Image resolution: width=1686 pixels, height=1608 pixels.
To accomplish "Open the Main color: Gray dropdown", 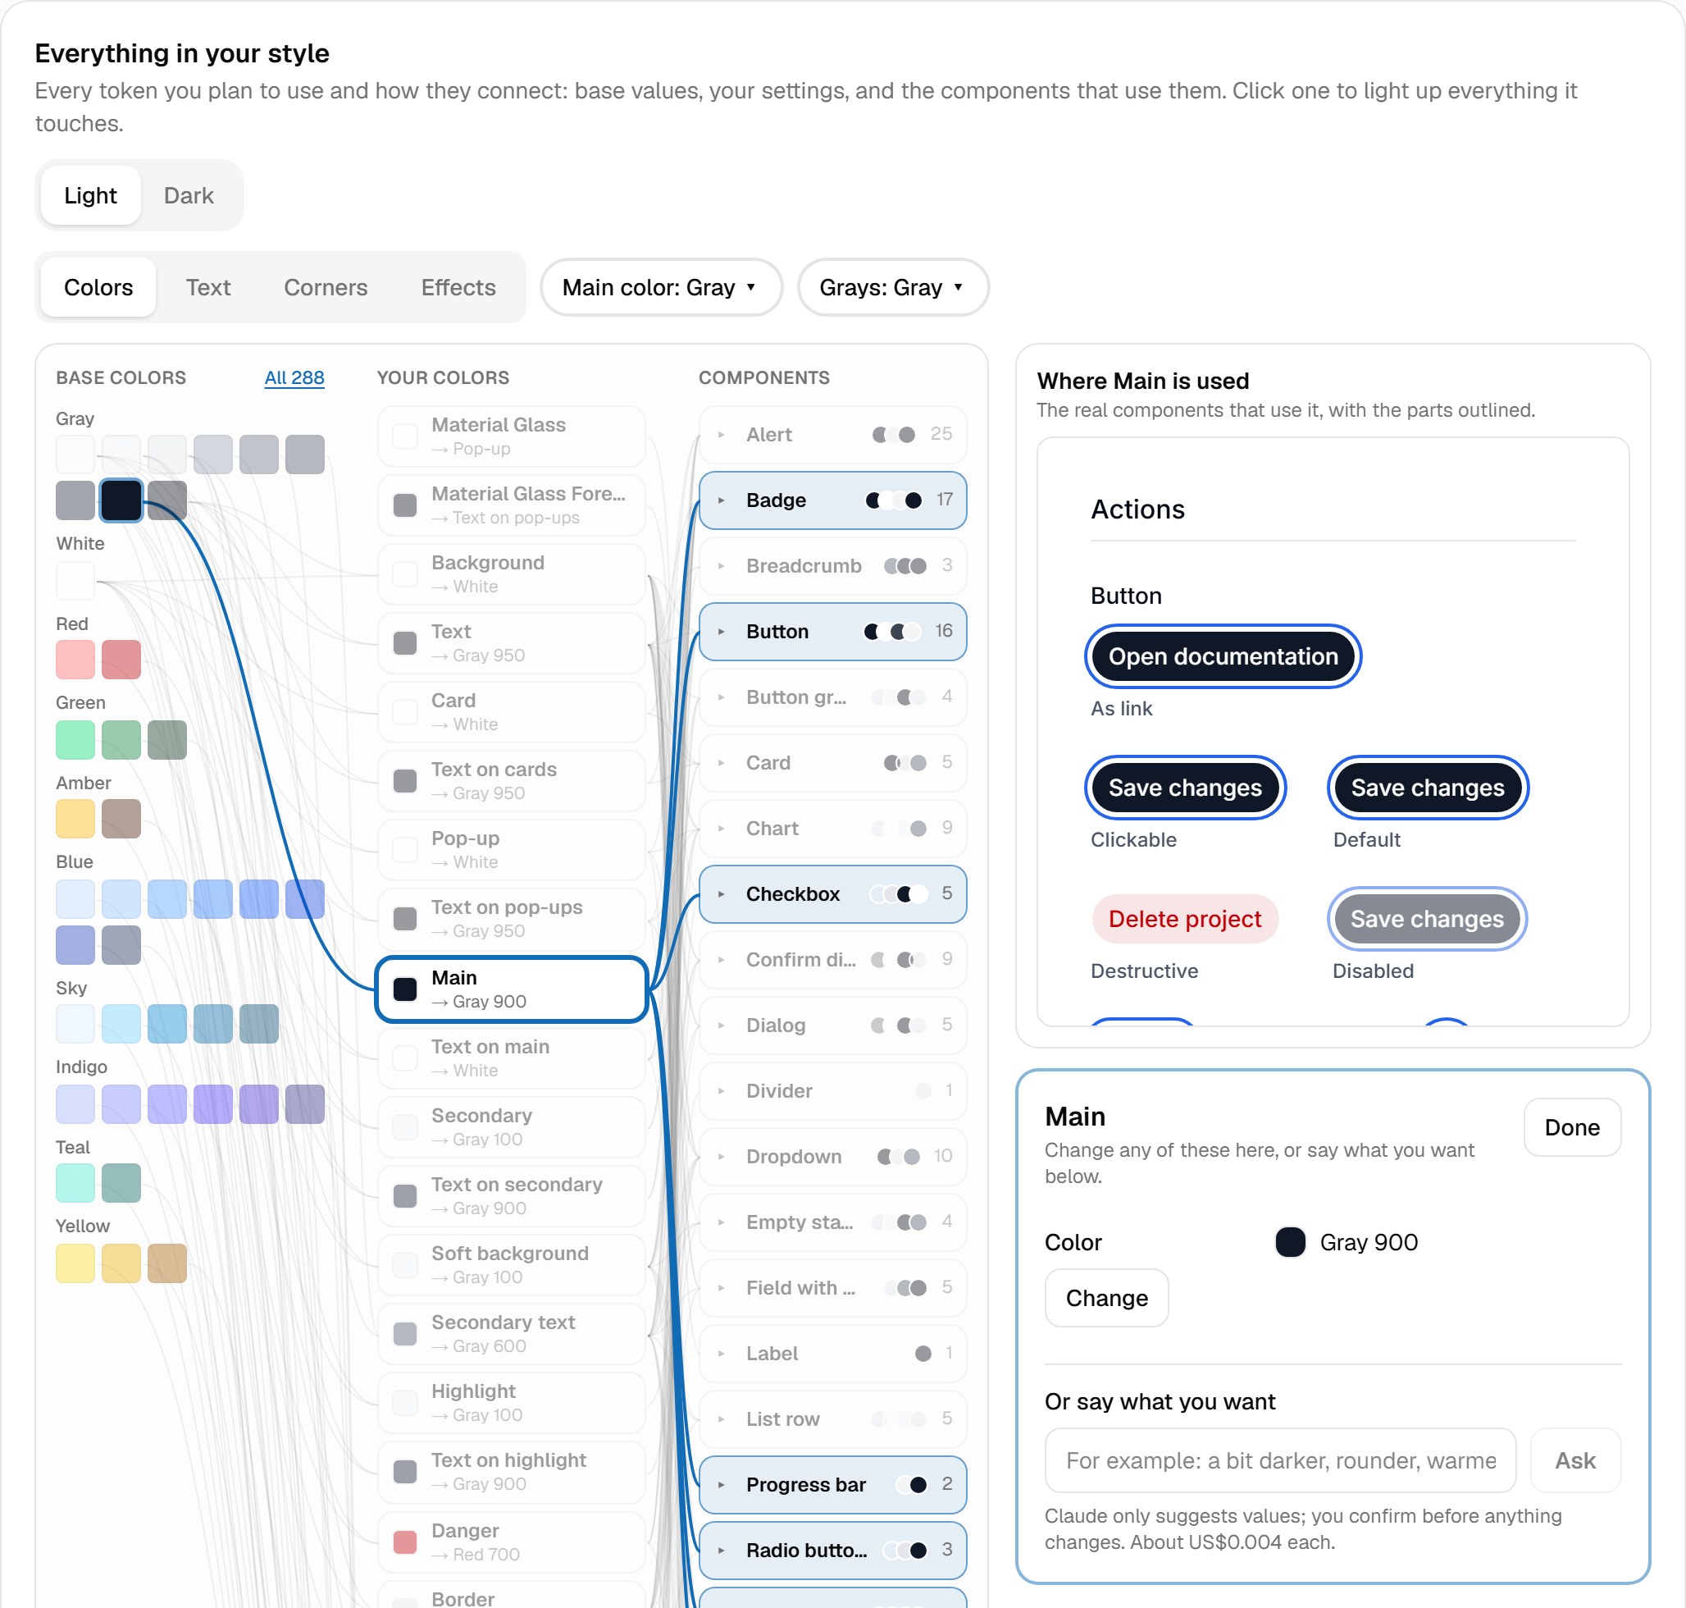I will [660, 287].
